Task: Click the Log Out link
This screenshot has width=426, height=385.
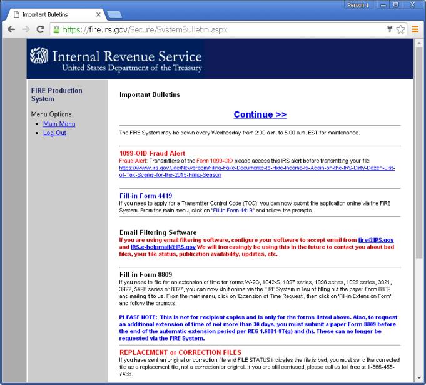Action: (x=54, y=132)
